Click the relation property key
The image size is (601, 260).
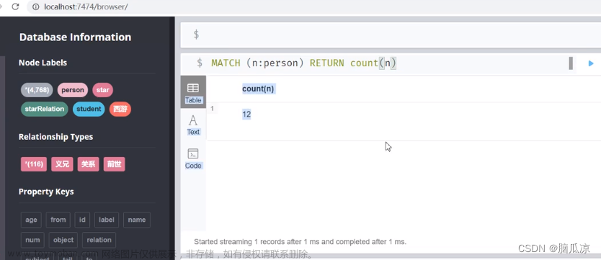tap(99, 240)
